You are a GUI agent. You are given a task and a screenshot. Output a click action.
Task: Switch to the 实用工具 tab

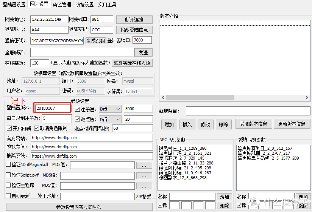107,5
